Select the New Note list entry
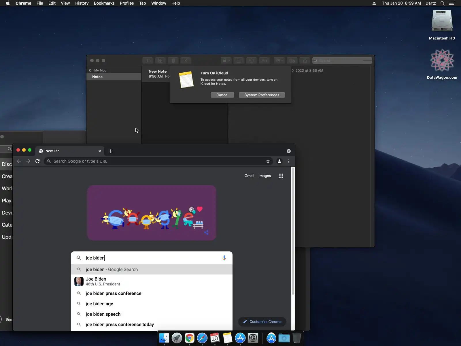Image resolution: width=461 pixels, height=346 pixels. point(156,74)
